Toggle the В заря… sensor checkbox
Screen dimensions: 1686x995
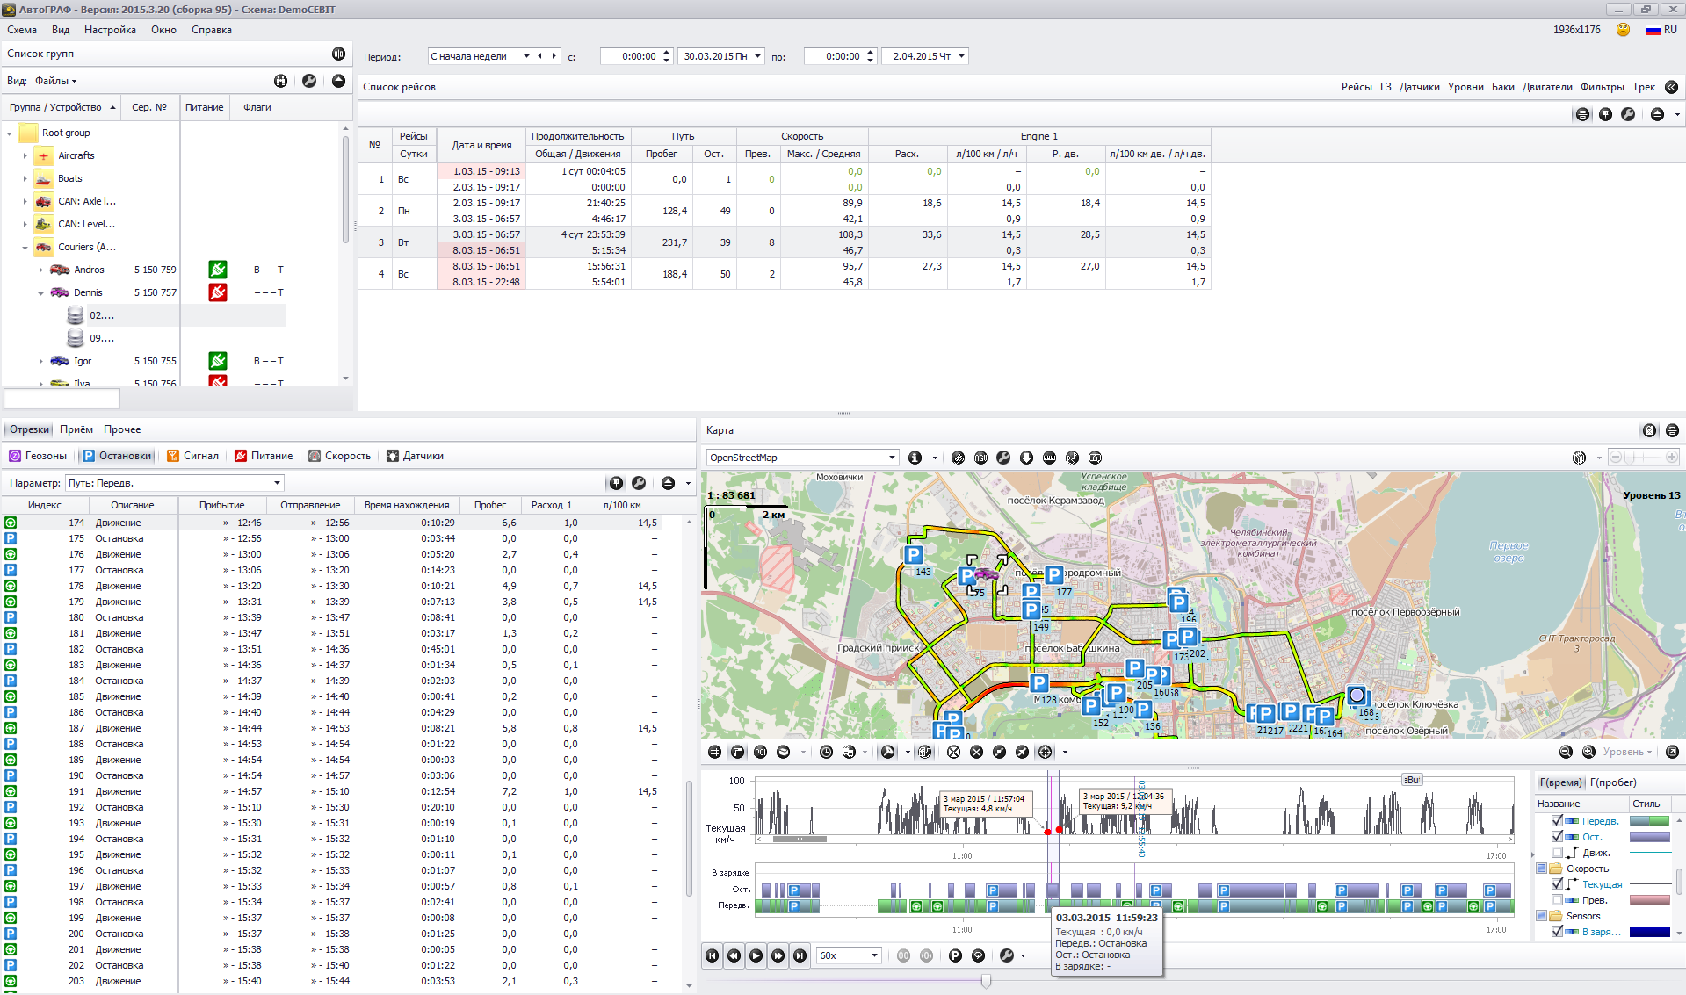[1557, 932]
